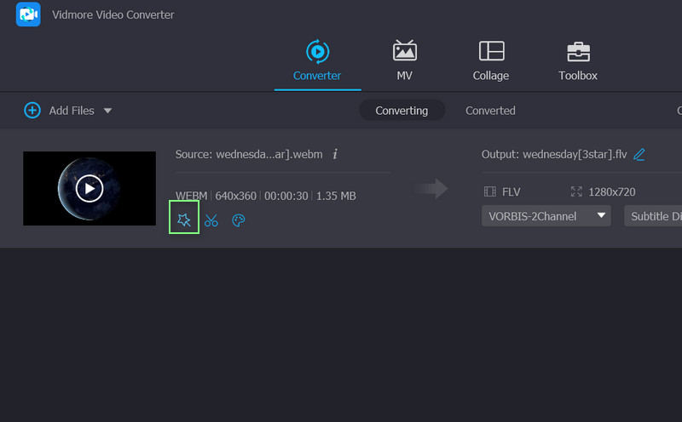Open the Toolbox tab
682x422 pixels.
coord(577,60)
